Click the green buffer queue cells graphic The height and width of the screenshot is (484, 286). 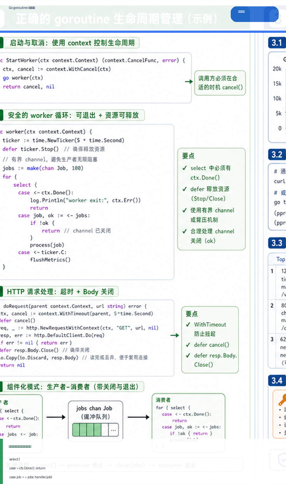coord(95,430)
